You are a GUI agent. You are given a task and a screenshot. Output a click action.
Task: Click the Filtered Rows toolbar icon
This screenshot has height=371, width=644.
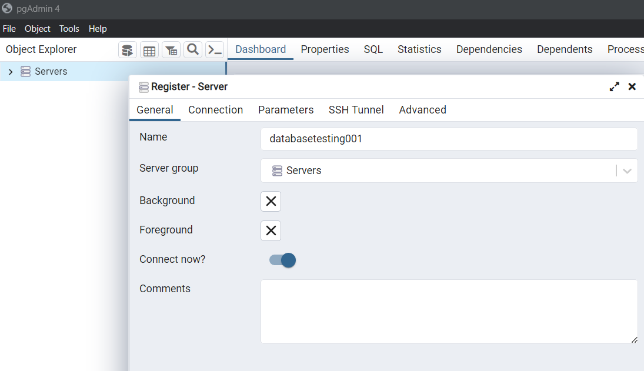171,50
